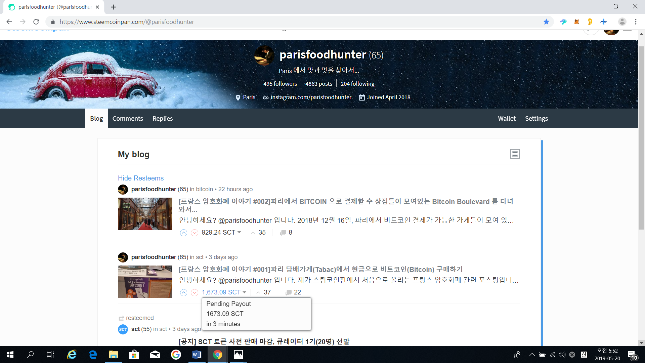Open the Bitcoin Boulevard post thumbnail
645x363 pixels.
145,214
